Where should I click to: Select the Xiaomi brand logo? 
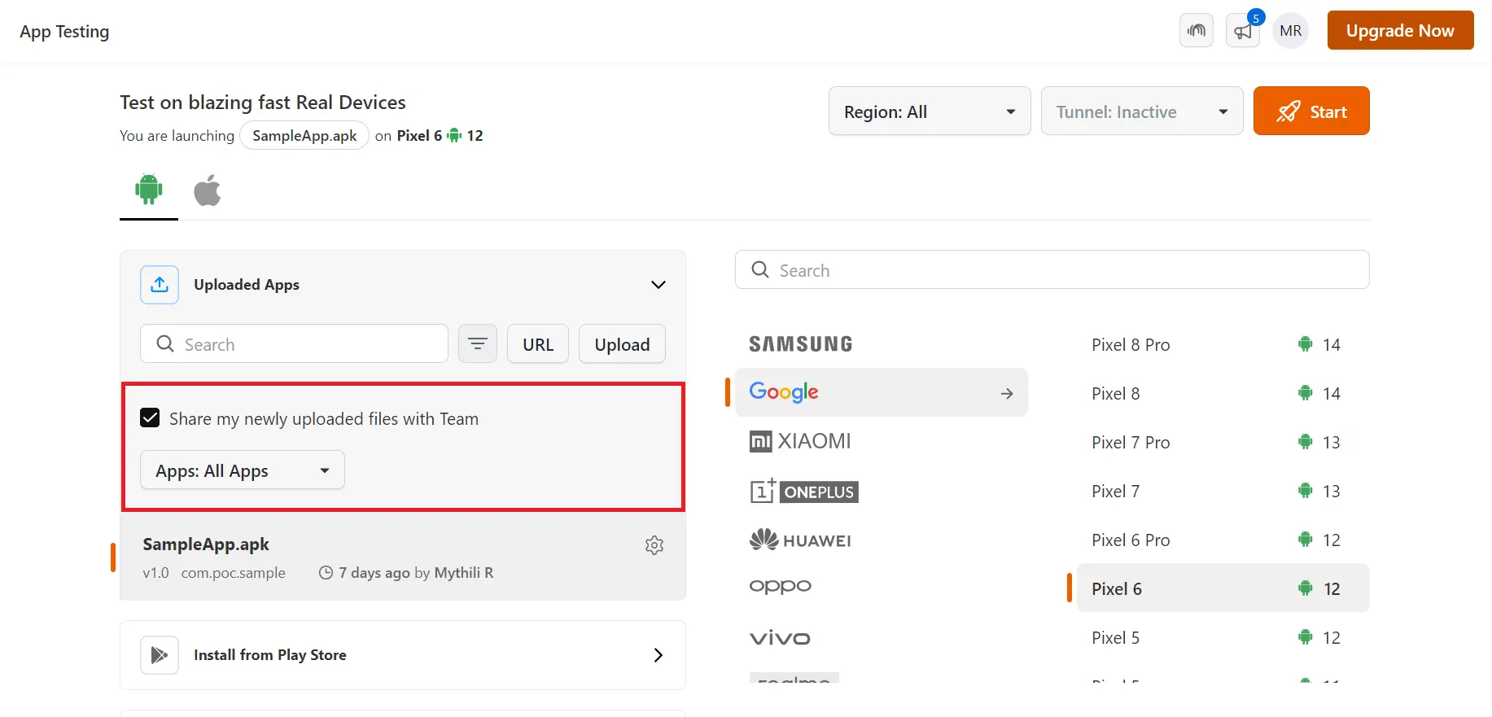(800, 442)
